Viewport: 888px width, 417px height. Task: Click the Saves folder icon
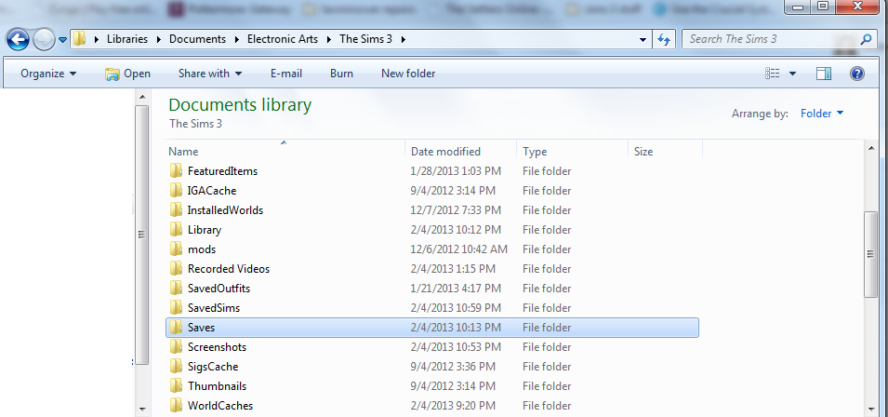tap(176, 327)
